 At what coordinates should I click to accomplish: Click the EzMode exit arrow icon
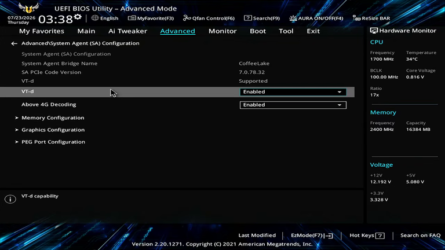pyautogui.click(x=329, y=236)
